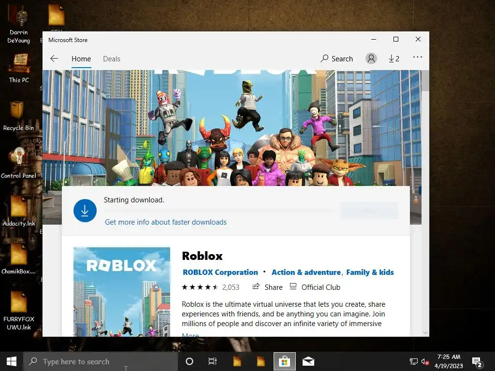
Task: Click the Roblox hero banner image
Action: point(232,128)
